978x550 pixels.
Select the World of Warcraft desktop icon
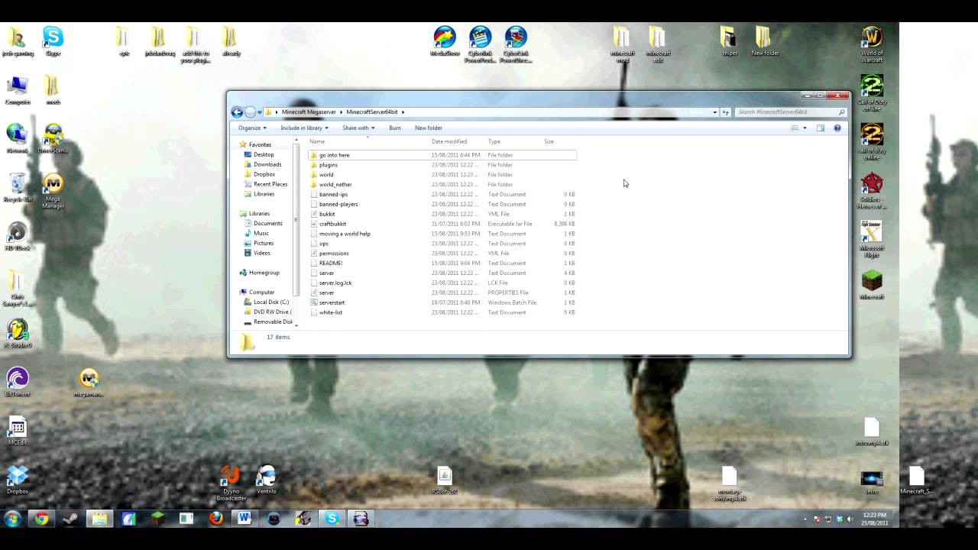[872, 44]
